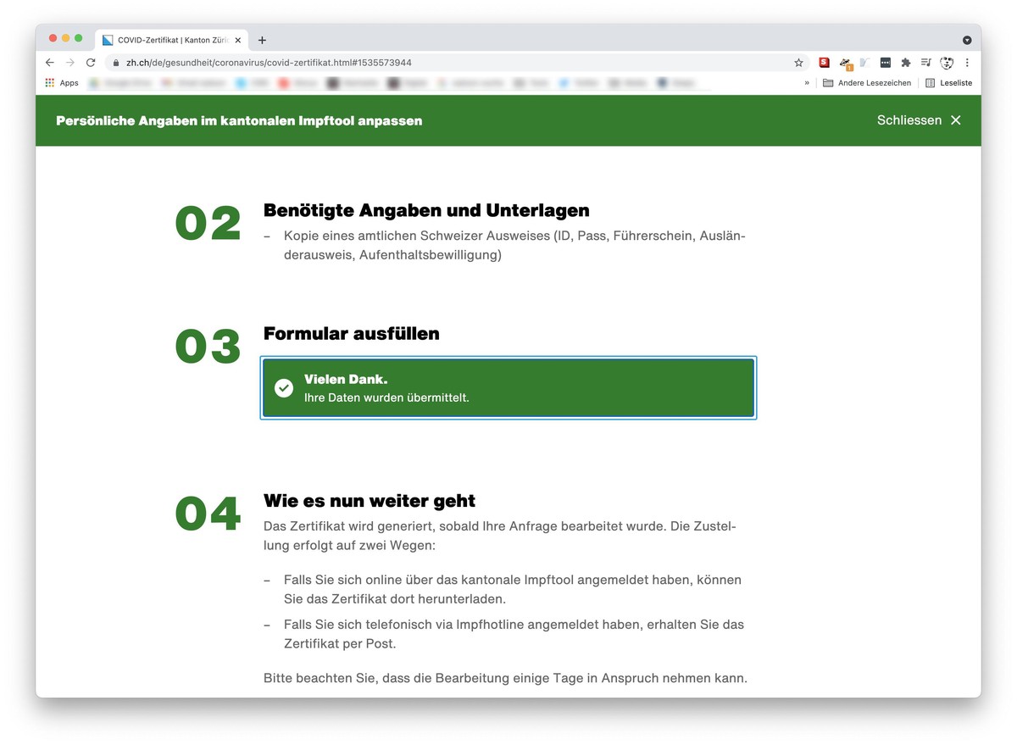Click the step number 03
The width and height of the screenshot is (1017, 745).
coord(208,347)
